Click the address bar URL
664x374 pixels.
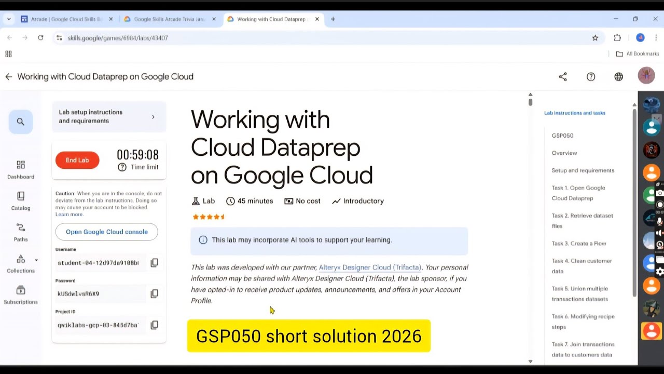[x=118, y=38]
